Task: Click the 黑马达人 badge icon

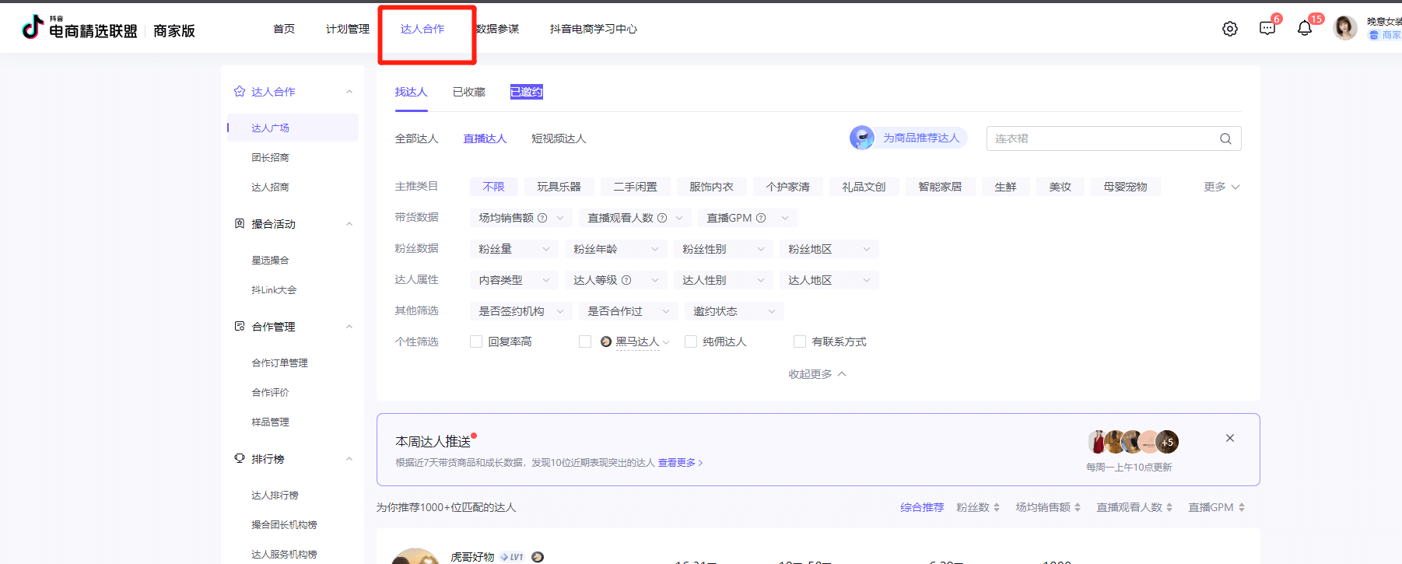Action: point(606,342)
